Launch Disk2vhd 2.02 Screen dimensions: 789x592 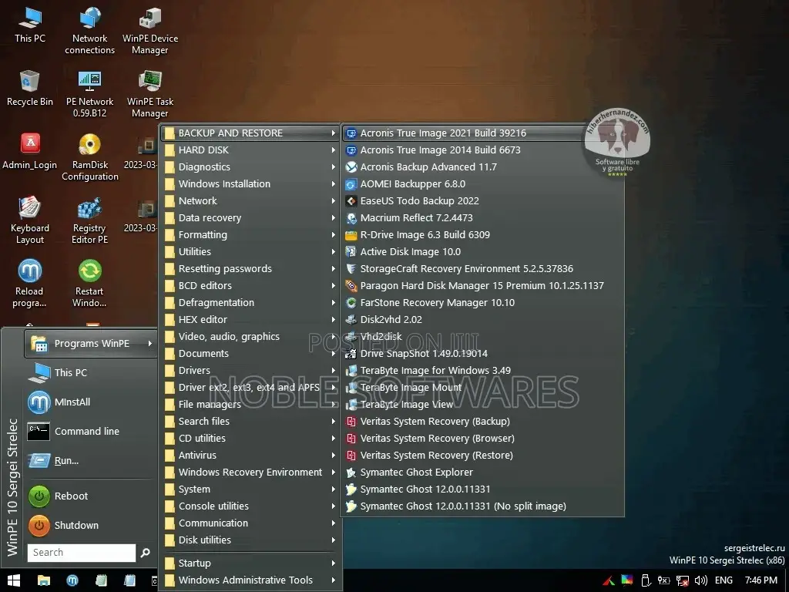pos(482,320)
